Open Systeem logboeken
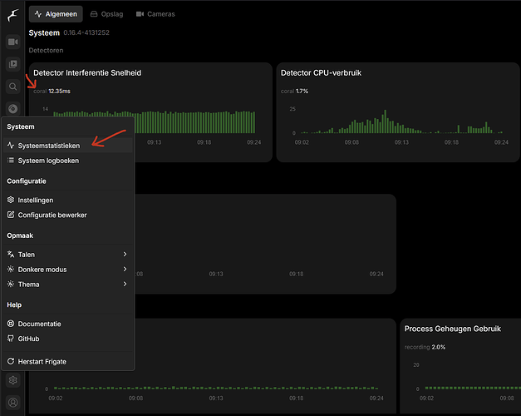Viewport: 521px width, 416px height. pos(48,161)
